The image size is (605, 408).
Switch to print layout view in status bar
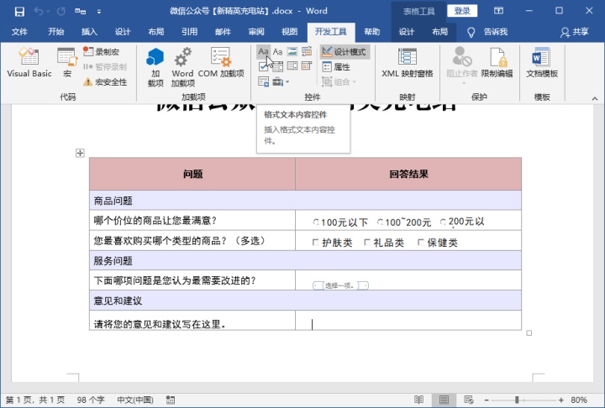(444, 400)
